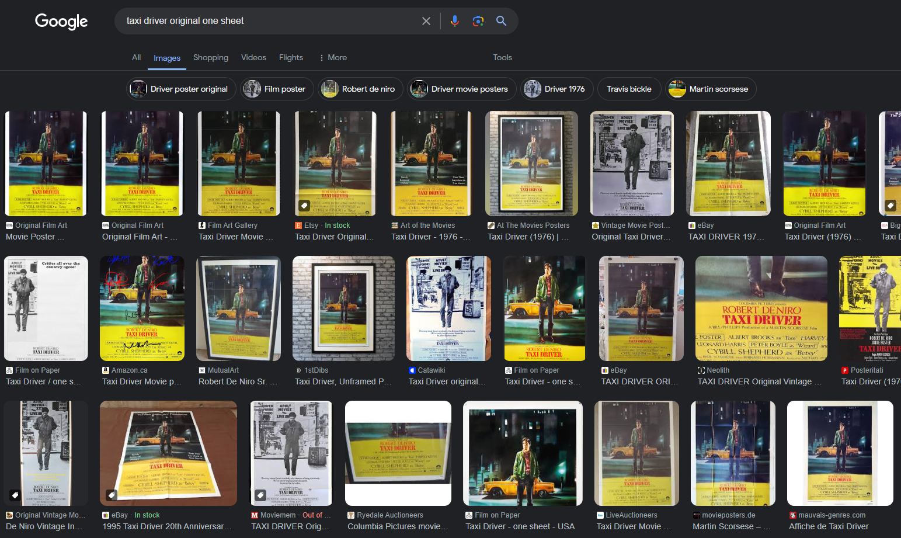901x538 pixels.
Task: Open 'TAXI DRIVER ORI...' eBay title
Action: [640, 382]
